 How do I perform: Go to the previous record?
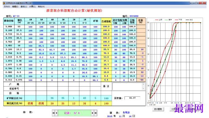coord(56,113)
